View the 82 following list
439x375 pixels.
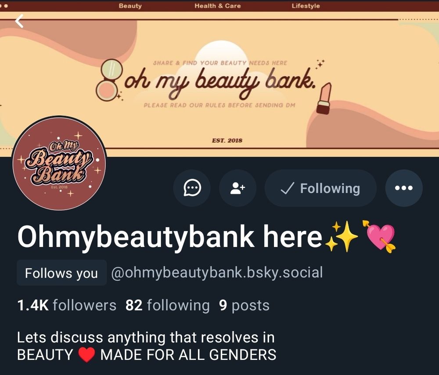167,305
